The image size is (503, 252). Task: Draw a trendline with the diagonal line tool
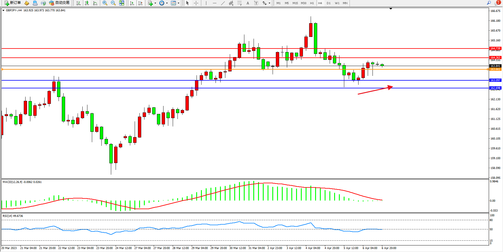click(x=223, y=3)
